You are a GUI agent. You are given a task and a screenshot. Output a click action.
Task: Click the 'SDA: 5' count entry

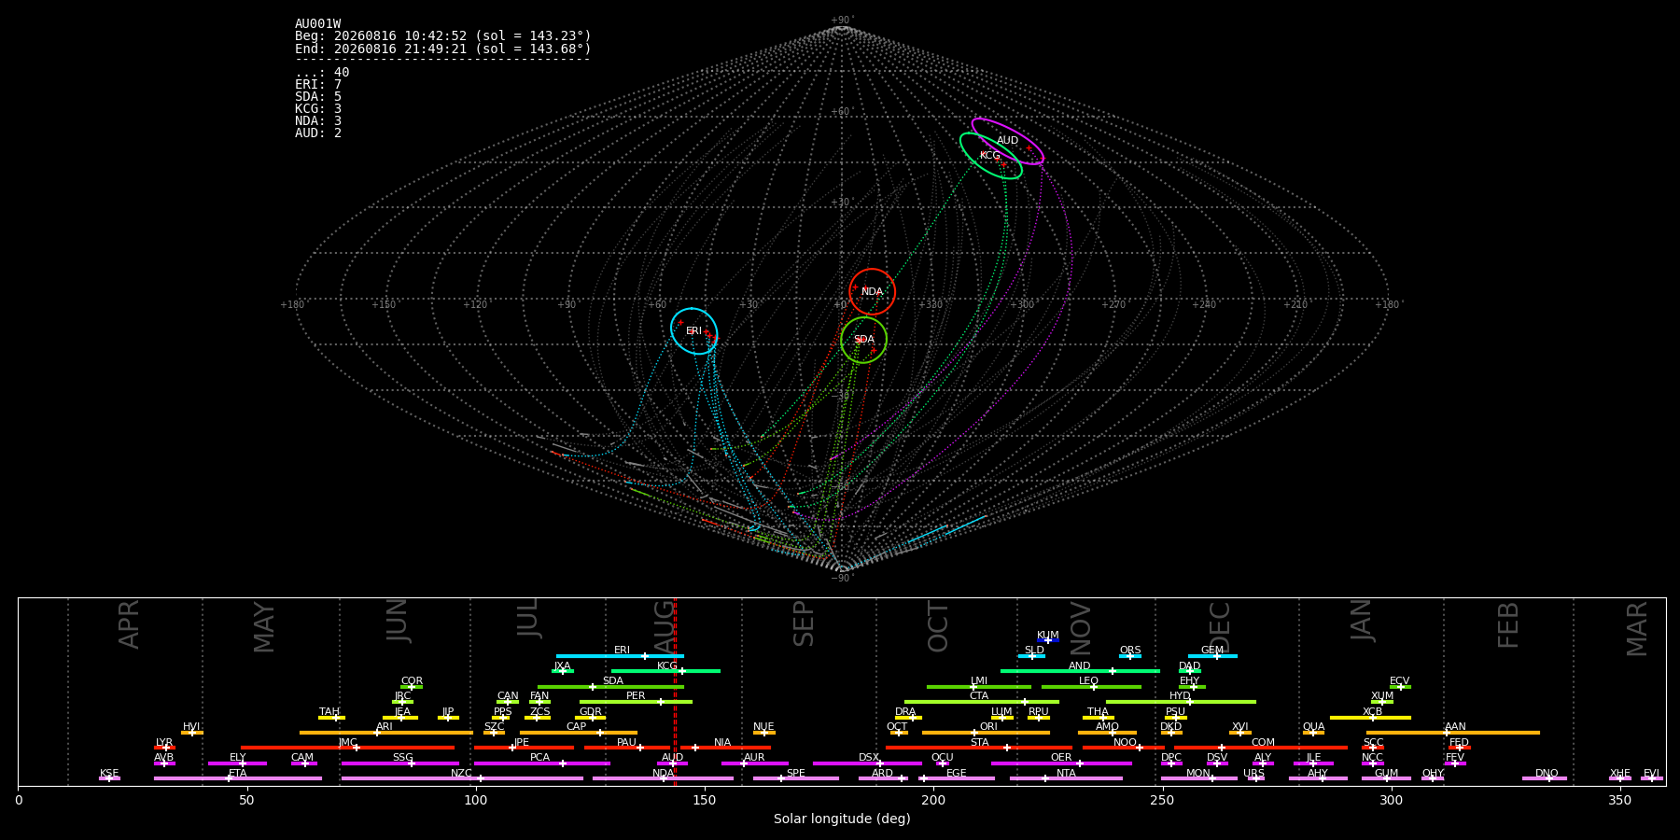click(318, 97)
